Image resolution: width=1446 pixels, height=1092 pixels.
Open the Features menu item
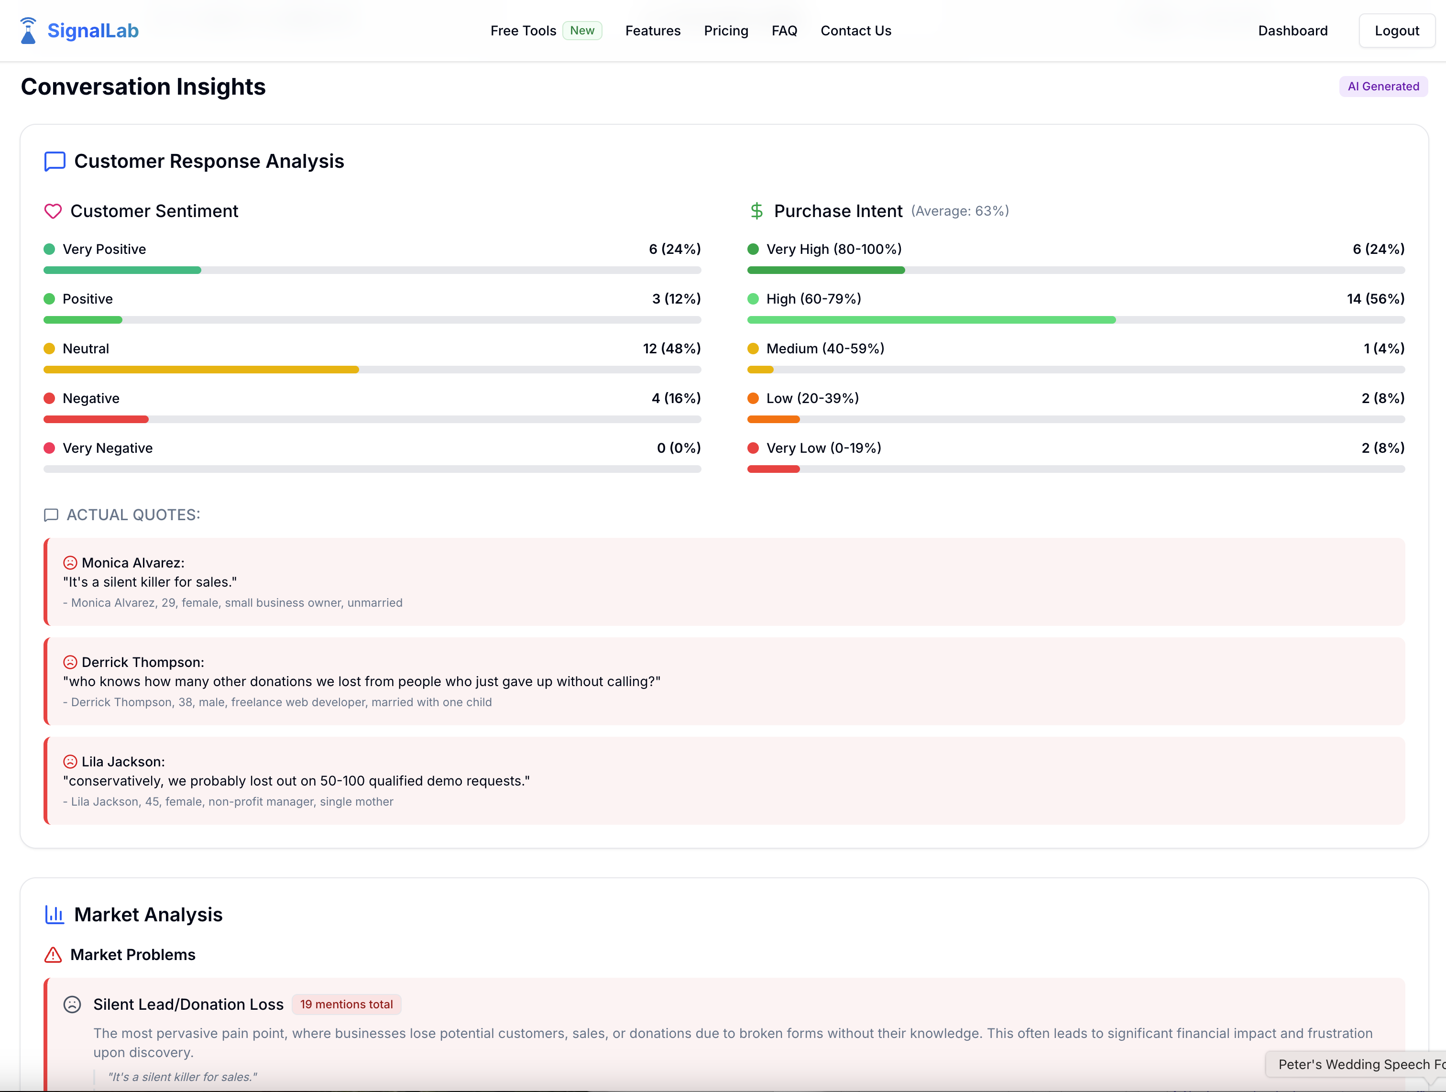pos(652,30)
